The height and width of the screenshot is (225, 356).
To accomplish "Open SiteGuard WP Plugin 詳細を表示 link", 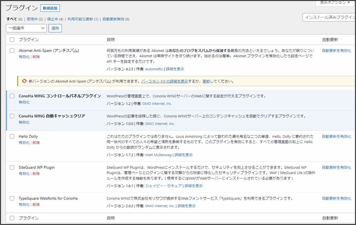I will pos(194,186).
